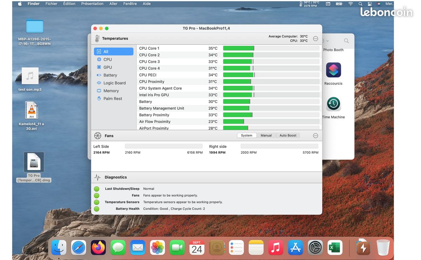Select Photo Booth label in Finder window
This screenshot has height=260, width=421.
333,50
